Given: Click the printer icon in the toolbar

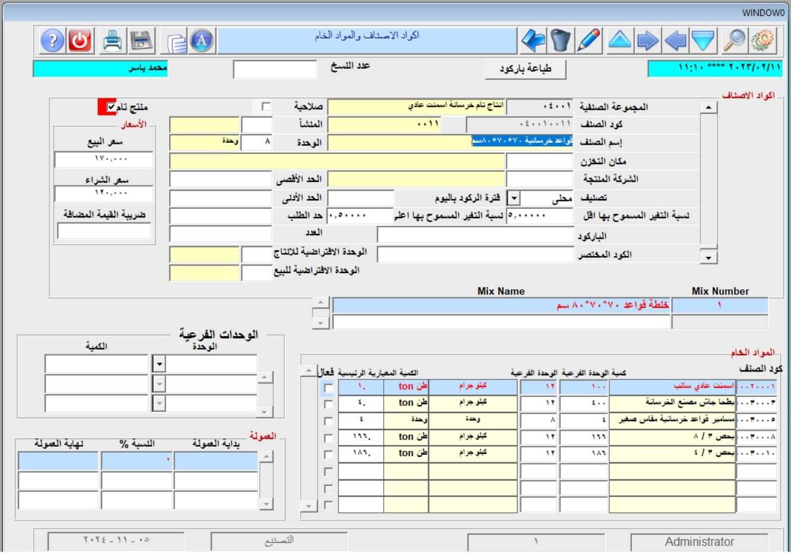Looking at the screenshot, I should click(112, 41).
